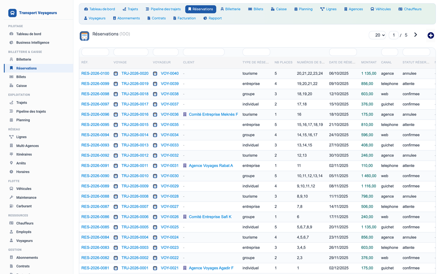Open the Planning top tab

(303, 9)
